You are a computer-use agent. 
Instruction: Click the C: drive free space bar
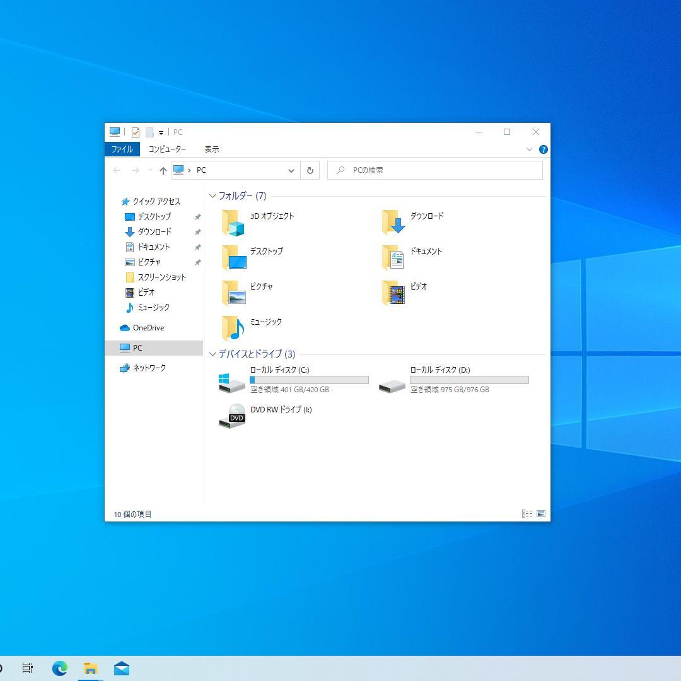309,380
